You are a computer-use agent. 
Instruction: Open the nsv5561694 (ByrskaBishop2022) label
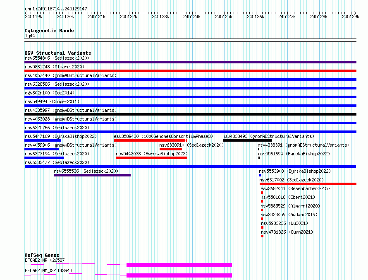pos(294,154)
